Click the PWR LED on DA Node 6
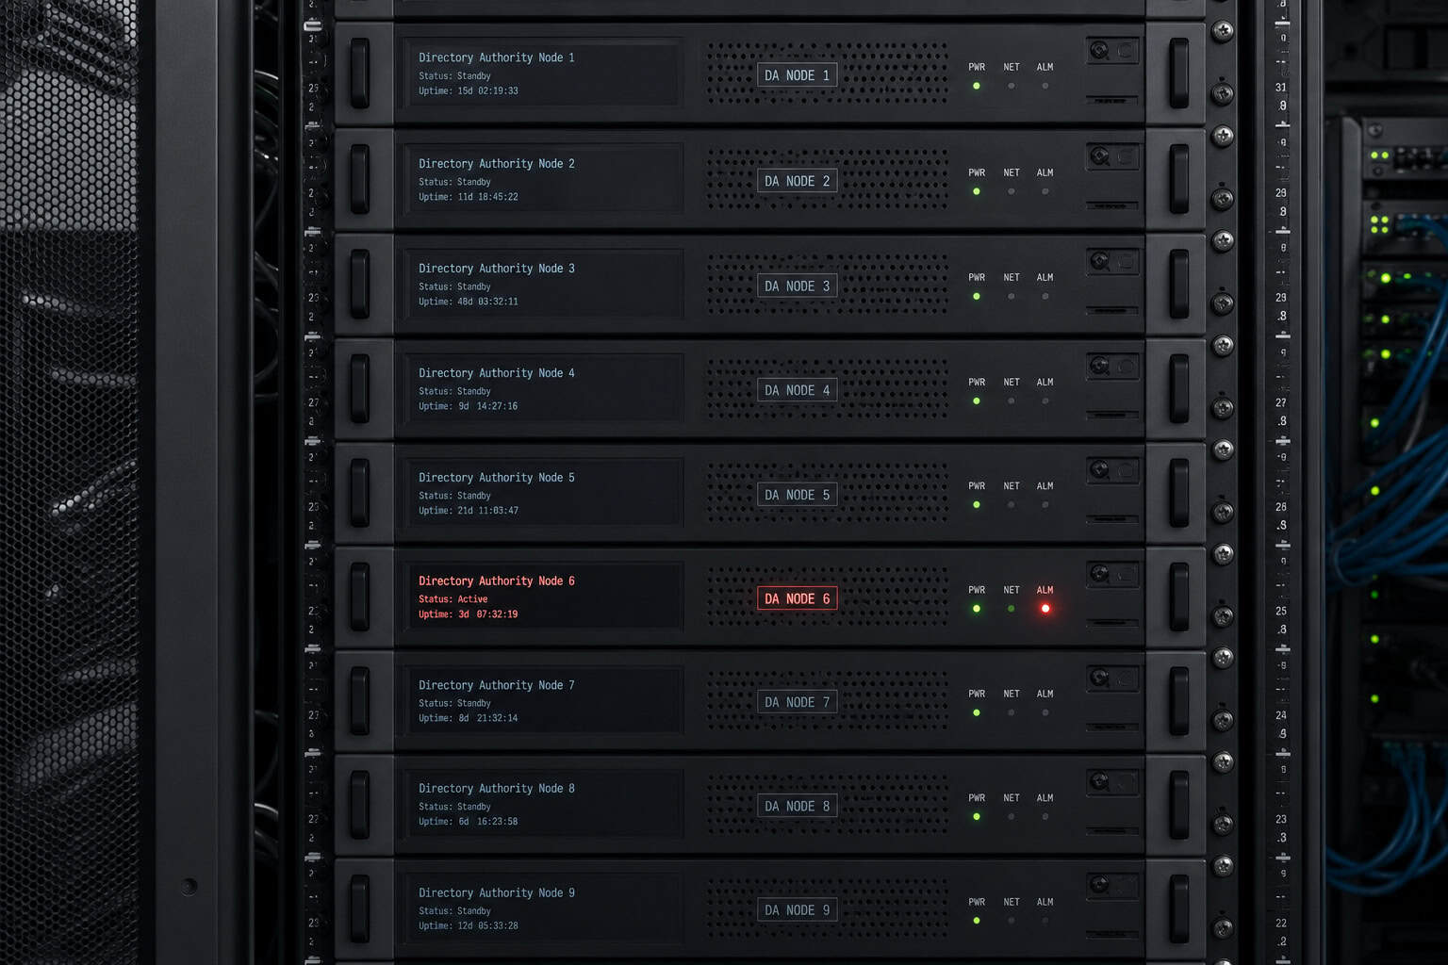 977,609
